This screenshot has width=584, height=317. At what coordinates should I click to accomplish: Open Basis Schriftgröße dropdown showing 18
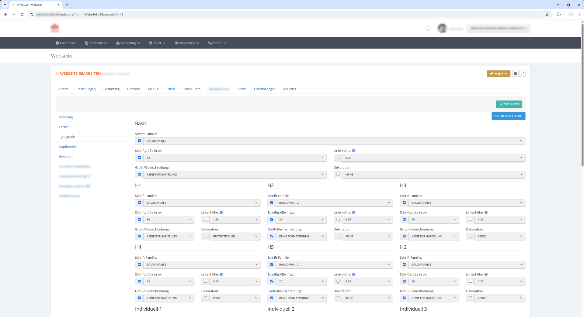point(235,158)
